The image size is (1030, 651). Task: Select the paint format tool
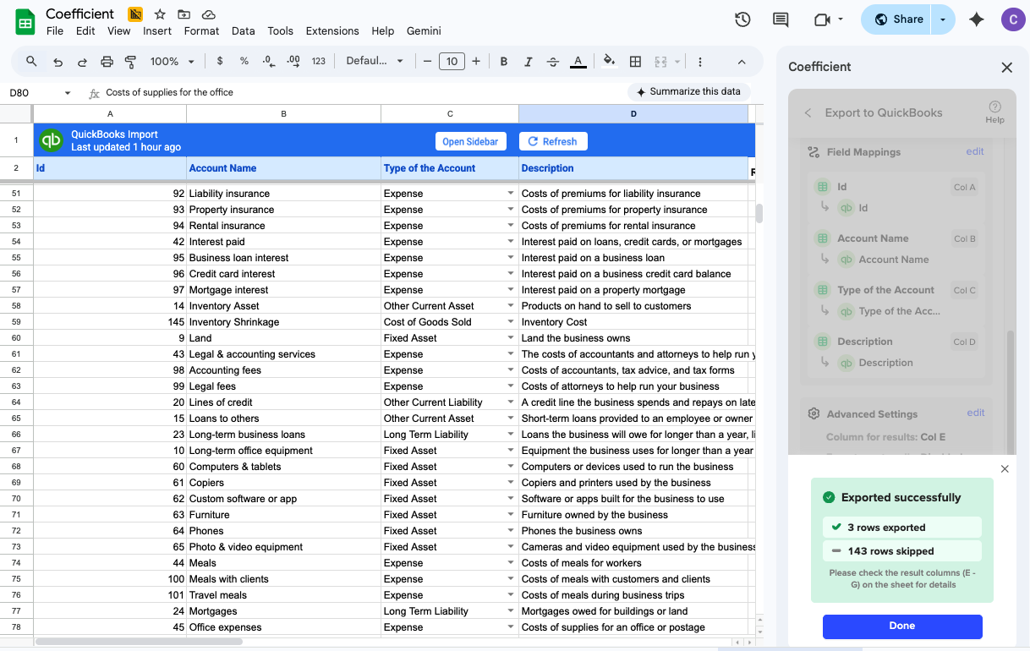(130, 62)
